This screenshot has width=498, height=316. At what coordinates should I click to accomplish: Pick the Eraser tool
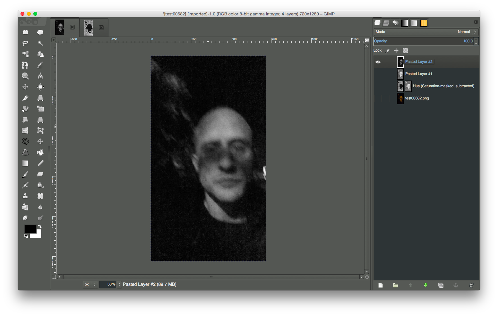coord(40,174)
